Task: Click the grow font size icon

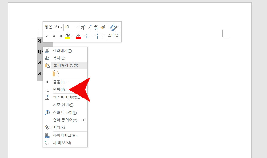Action: (83, 27)
